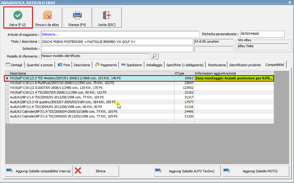Click KType cell 23162
The height and width of the screenshot is (183, 294).
click(184, 93)
